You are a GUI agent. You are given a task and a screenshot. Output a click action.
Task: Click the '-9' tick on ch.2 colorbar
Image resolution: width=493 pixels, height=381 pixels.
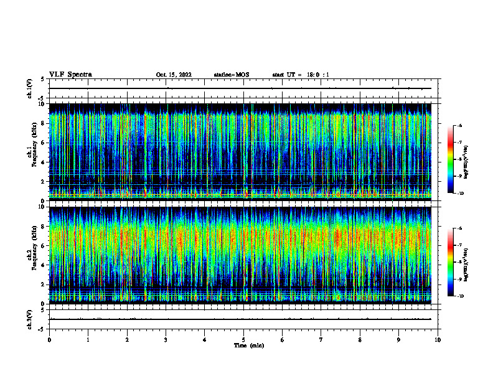point(459,279)
